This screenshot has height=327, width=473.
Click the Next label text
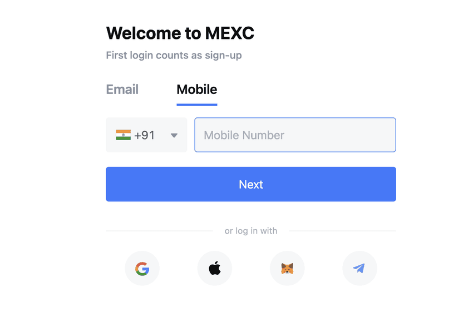click(x=250, y=185)
